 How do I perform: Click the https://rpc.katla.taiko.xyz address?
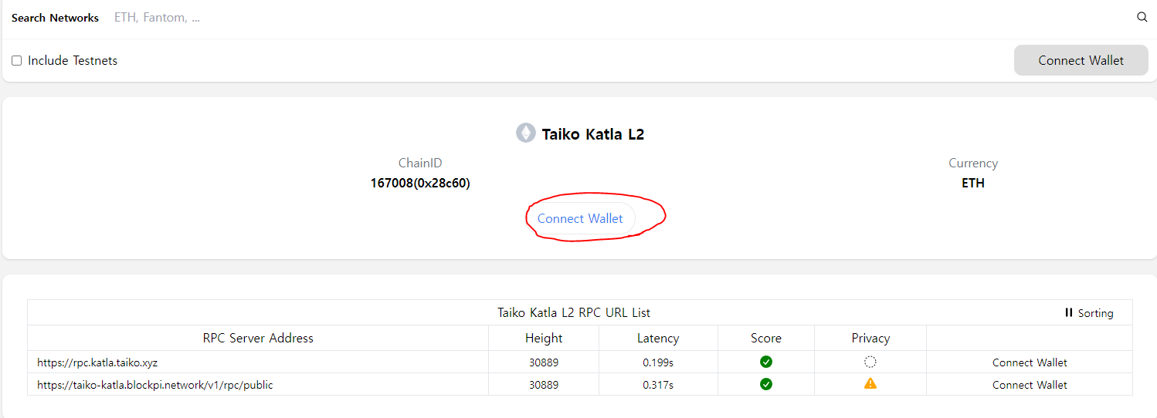pyautogui.click(x=97, y=362)
